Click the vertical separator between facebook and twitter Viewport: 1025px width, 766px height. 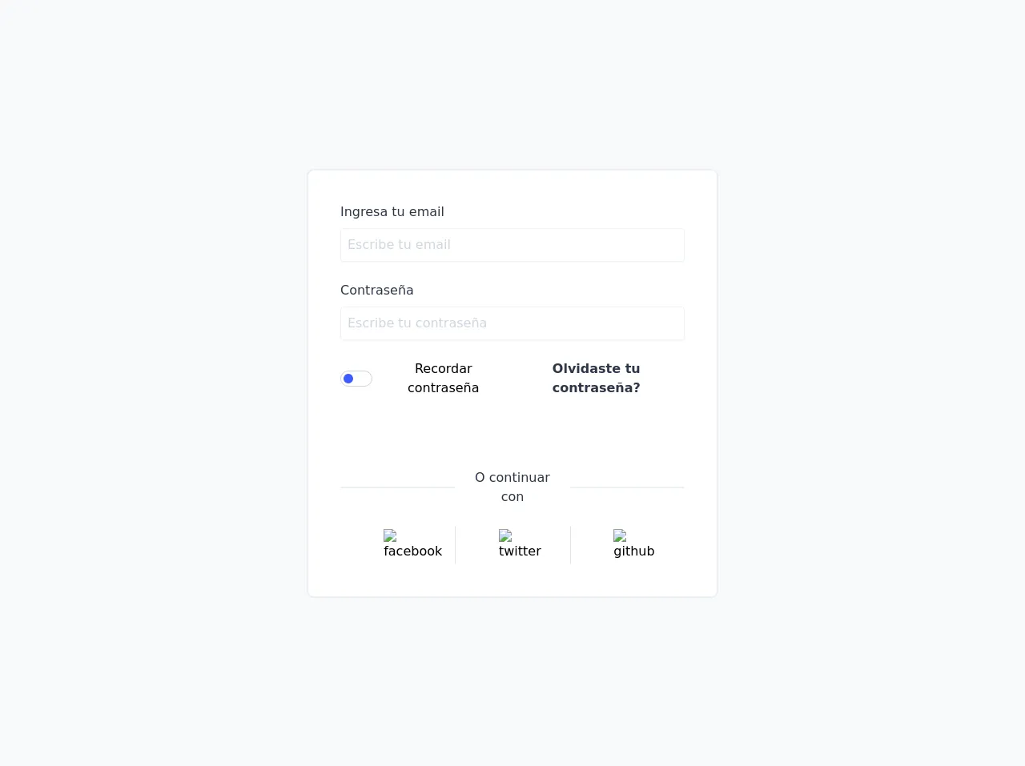click(455, 545)
